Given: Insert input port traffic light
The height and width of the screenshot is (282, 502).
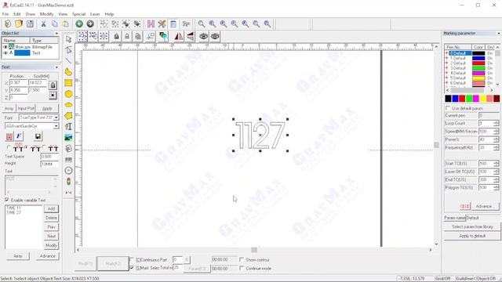Looking at the screenshot, I should 68,182.
